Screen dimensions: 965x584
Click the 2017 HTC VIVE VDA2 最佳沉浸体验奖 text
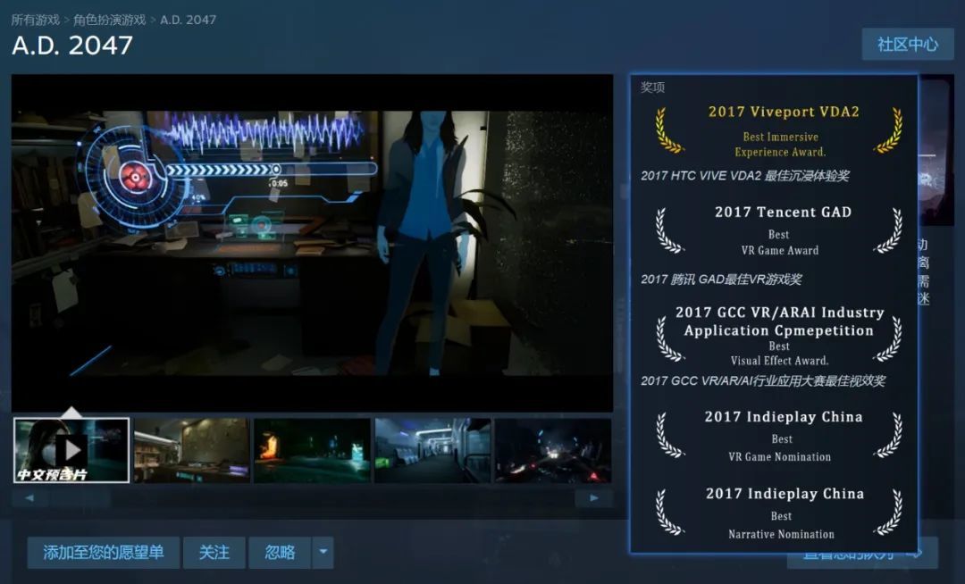pos(744,176)
